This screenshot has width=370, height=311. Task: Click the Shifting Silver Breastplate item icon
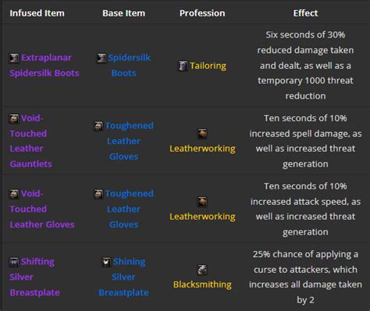tap(14, 262)
